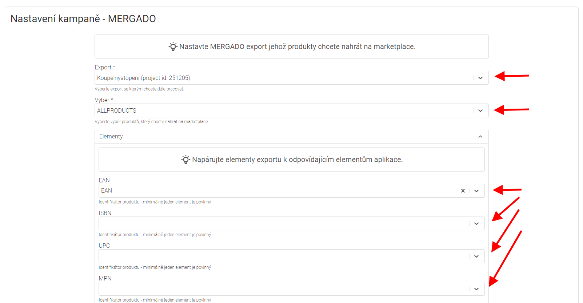Image resolution: width=583 pixels, height=303 pixels.
Task: Click the chevron arrow in the MPN field
Action: tap(476, 289)
